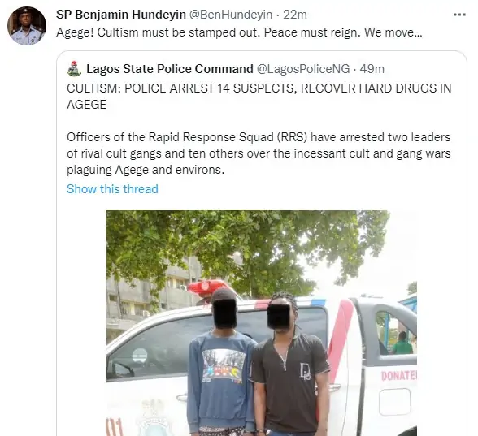Click the Dior logo on the black shirt
478x436 pixels.
305,372
